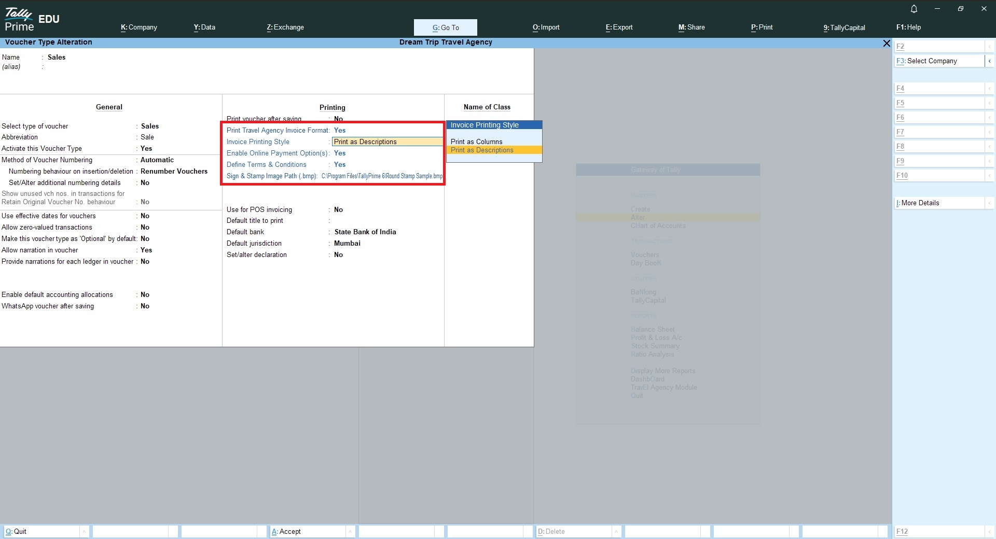Open the K: Company menu
The height and width of the screenshot is (539, 996).
[x=139, y=27]
